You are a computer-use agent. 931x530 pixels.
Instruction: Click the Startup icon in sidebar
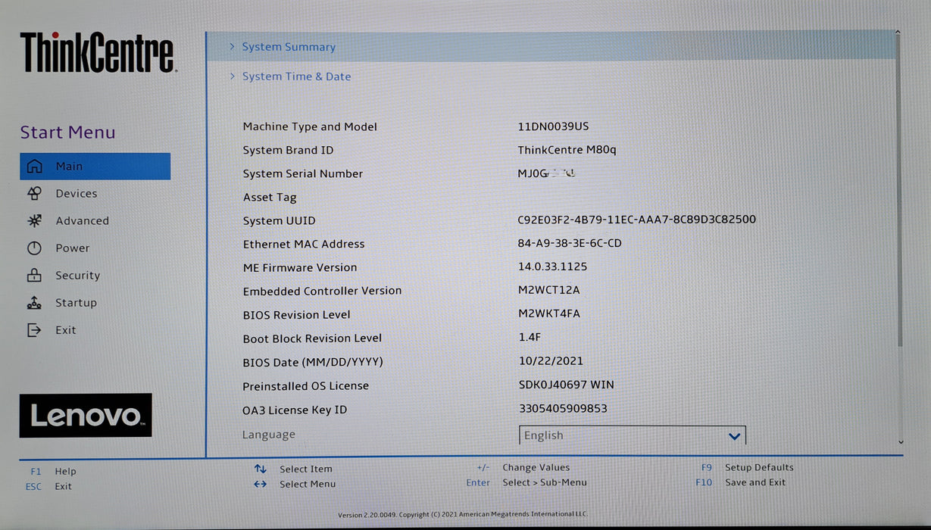pyautogui.click(x=34, y=303)
